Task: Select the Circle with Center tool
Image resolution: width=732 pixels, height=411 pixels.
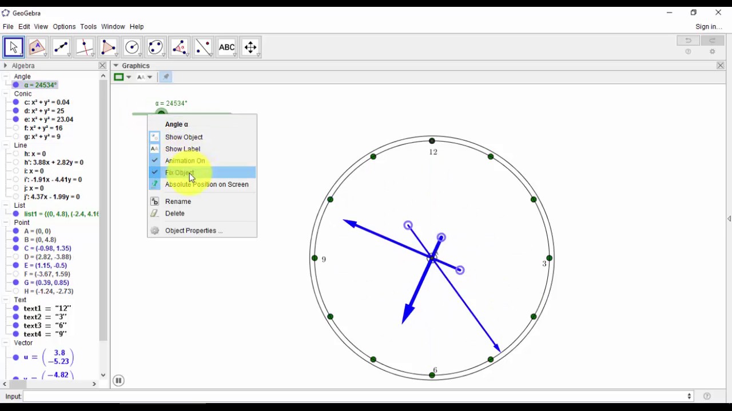Action: (x=132, y=47)
